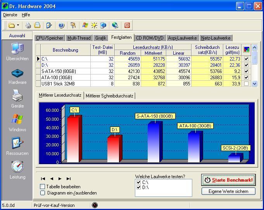Toggle Diagramm ein-/ausblenden checkbox
Screen dimensions: 264x210
42,193
